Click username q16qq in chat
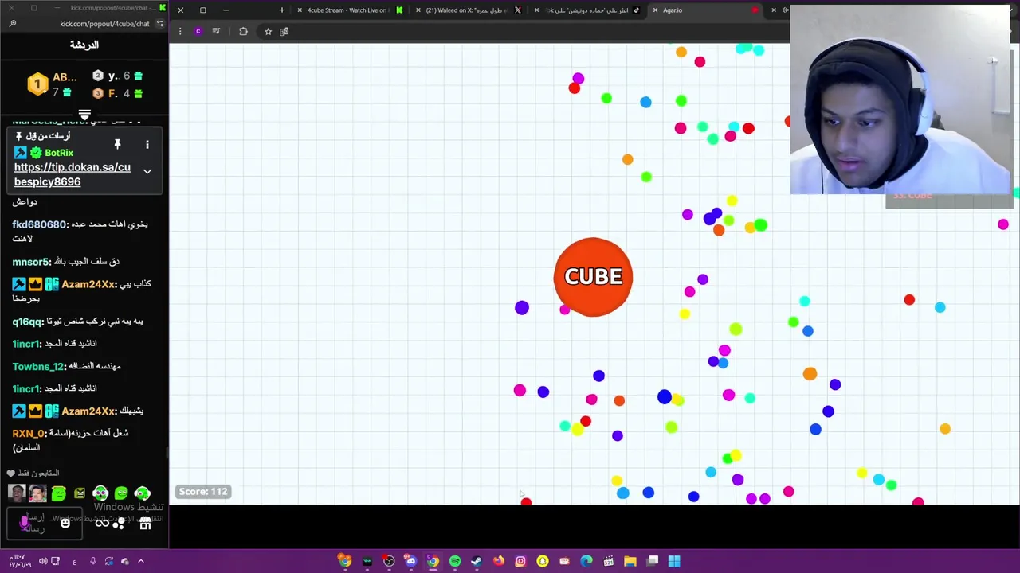The width and height of the screenshot is (1020, 573). (27, 322)
